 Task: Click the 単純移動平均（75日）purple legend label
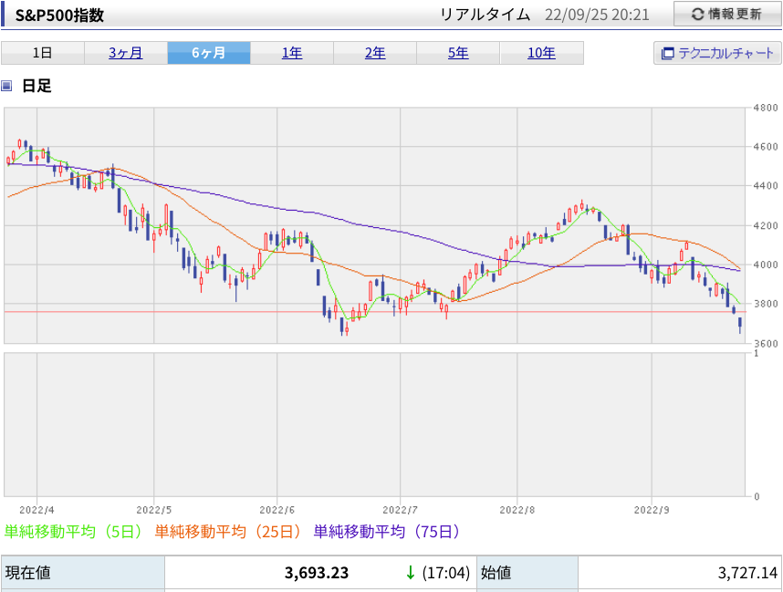387,532
